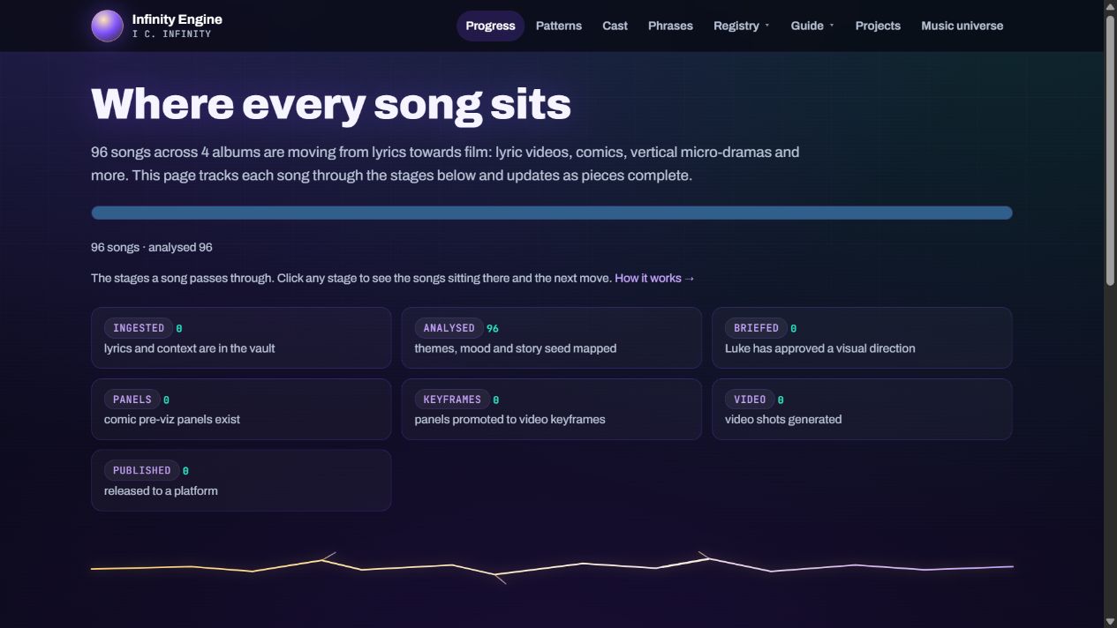Select the BRIEFED stage card
Screen dimensions: 1117x628
point(862,338)
